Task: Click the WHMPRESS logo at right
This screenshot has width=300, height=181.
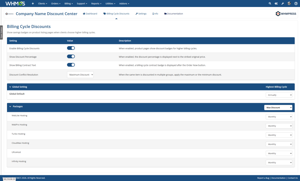Action: 286,14
